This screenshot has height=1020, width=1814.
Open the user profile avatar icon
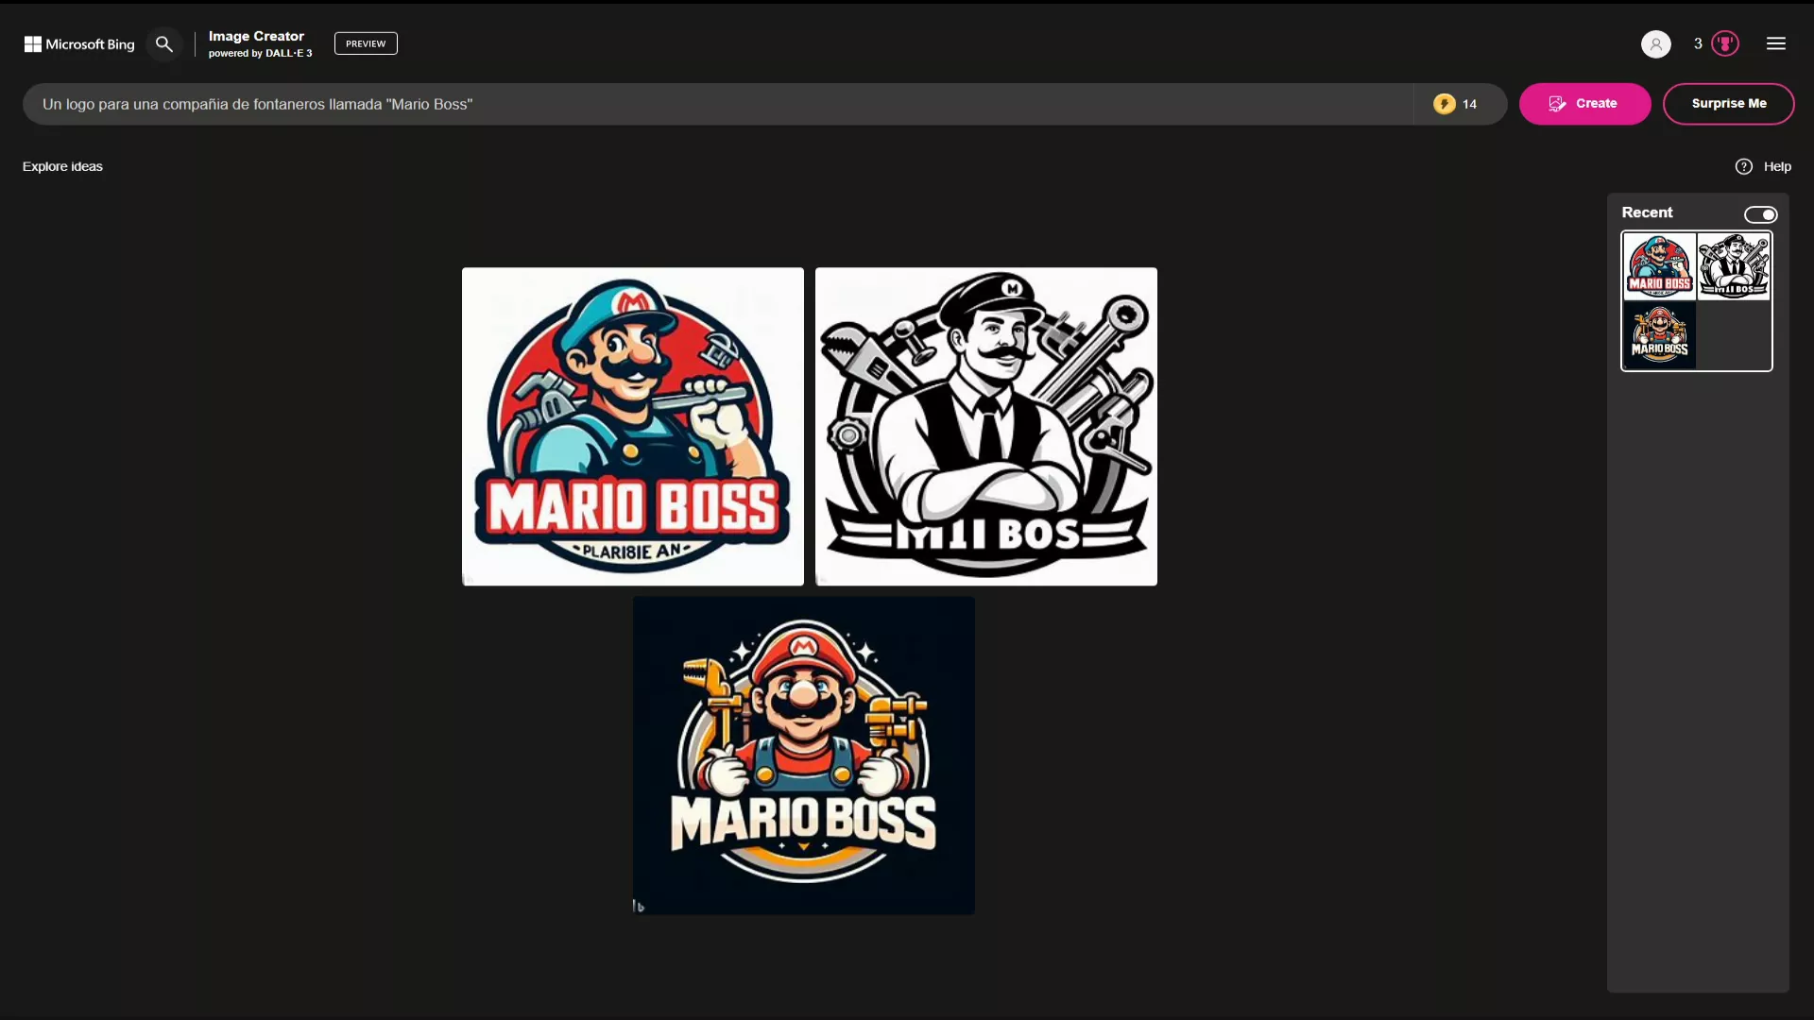(1655, 44)
